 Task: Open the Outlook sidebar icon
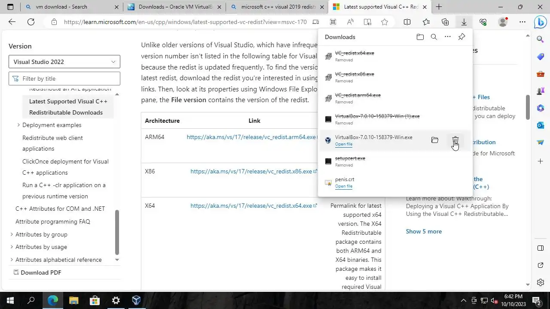pos(541,125)
